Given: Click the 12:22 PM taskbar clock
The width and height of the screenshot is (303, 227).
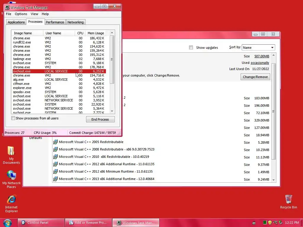Looking at the screenshot, I should (292, 223).
